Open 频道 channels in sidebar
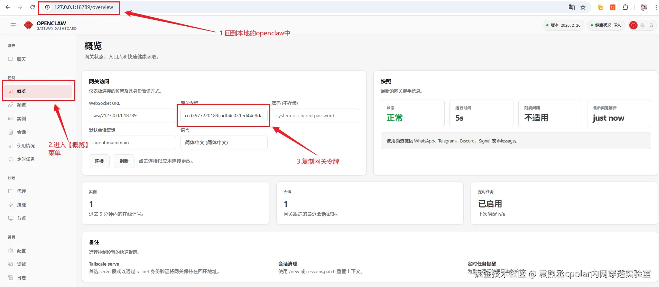This screenshot has height=287, width=659. tap(38, 105)
